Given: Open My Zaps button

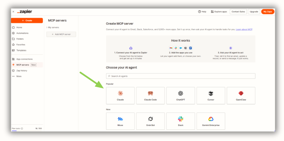Looking at the screenshot, I should [x=268, y=11].
